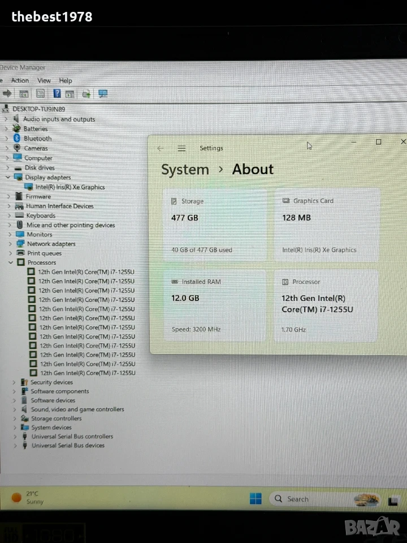Expand the Firmware category
The height and width of the screenshot is (543, 407).
(8, 196)
